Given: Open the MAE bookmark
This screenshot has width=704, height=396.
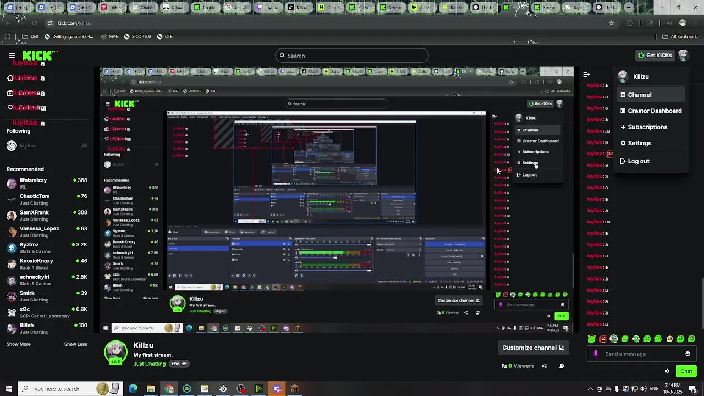Looking at the screenshot, I should [109, 37].
